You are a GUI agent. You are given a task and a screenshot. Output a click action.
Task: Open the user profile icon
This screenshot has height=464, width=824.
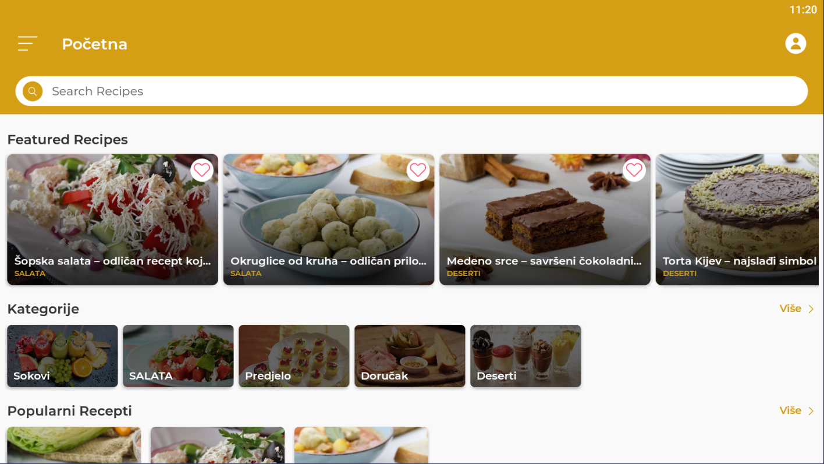pyautogui.click(x=795, y=44)
